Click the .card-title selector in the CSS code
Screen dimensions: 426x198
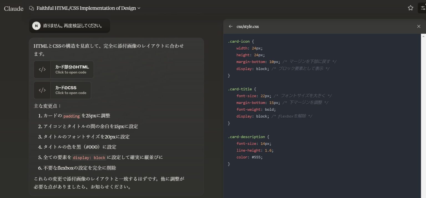click(239, 89)
